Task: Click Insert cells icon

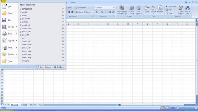Action: 147,8
